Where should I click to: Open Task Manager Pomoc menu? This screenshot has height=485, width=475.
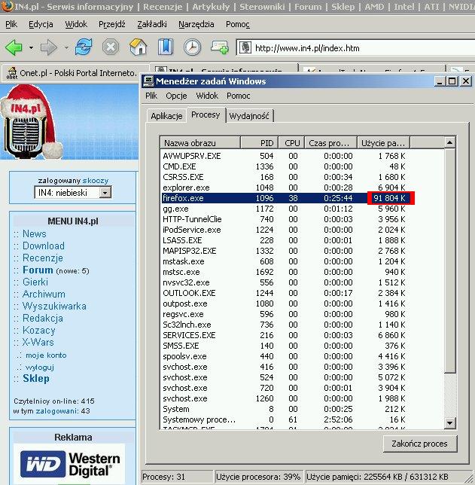click(x=239, y=96)
